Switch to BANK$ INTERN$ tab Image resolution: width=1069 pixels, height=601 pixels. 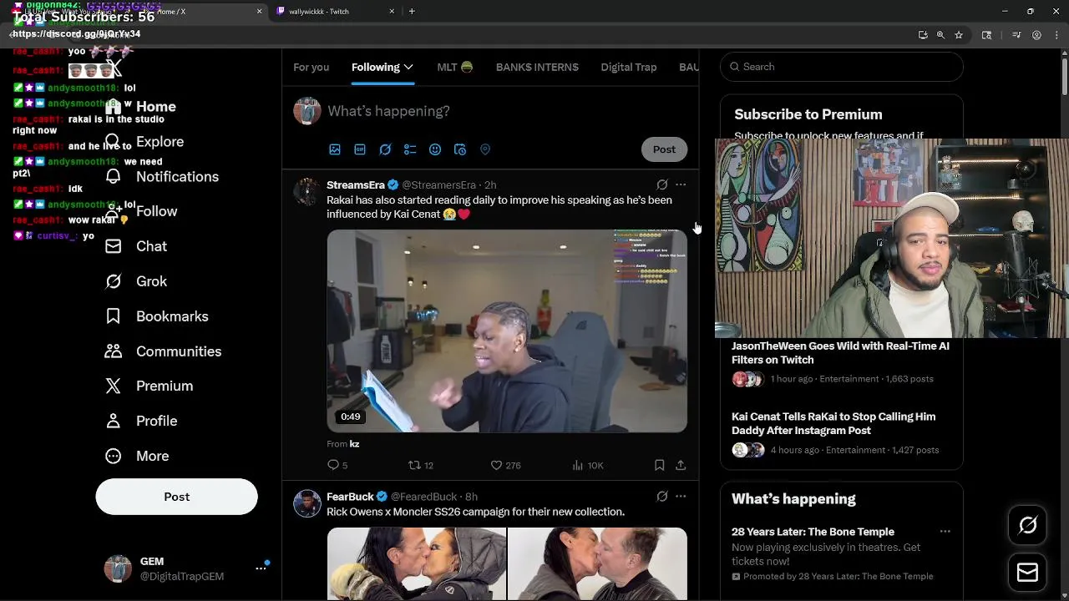click(537, 67)
